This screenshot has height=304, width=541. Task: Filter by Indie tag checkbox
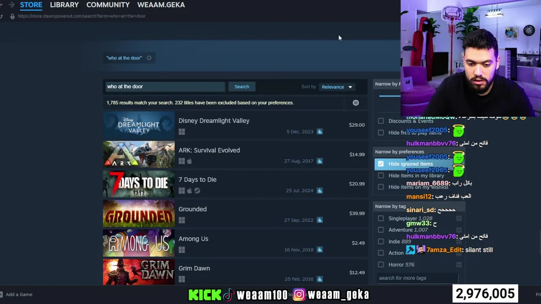(381, 242)
